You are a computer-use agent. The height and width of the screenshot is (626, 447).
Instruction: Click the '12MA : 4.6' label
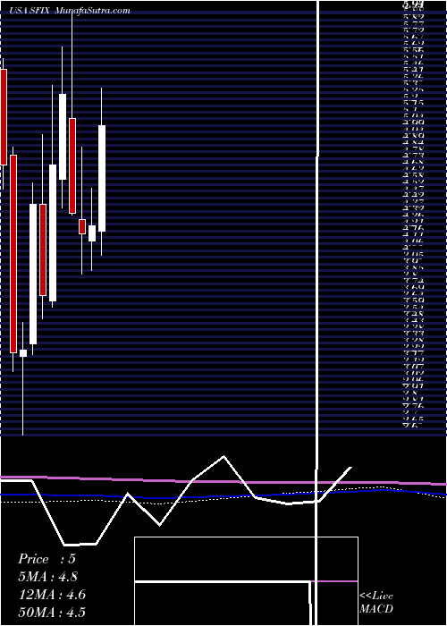pyautogui.click(x=52, y=595)
